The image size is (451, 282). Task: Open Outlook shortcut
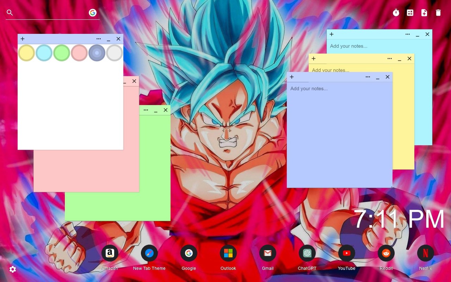pos(228,253)
